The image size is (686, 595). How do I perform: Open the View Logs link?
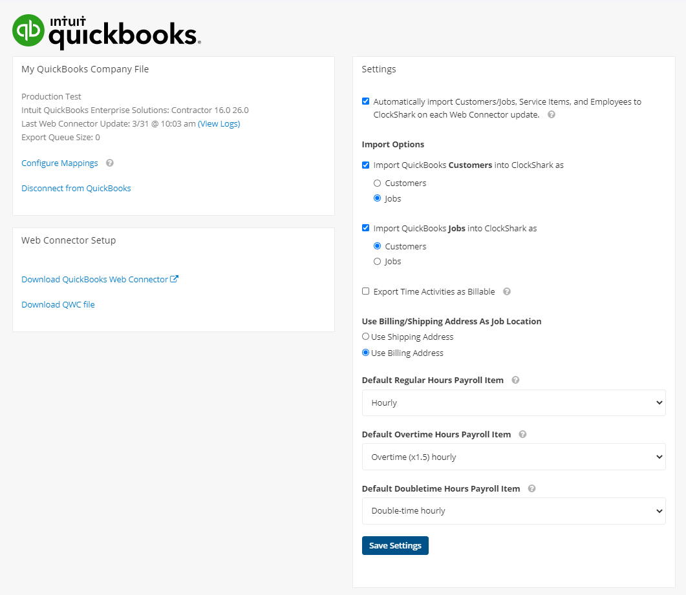click(219, 124)
